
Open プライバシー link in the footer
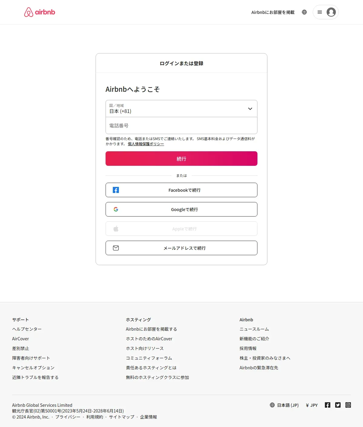point(68,417)
